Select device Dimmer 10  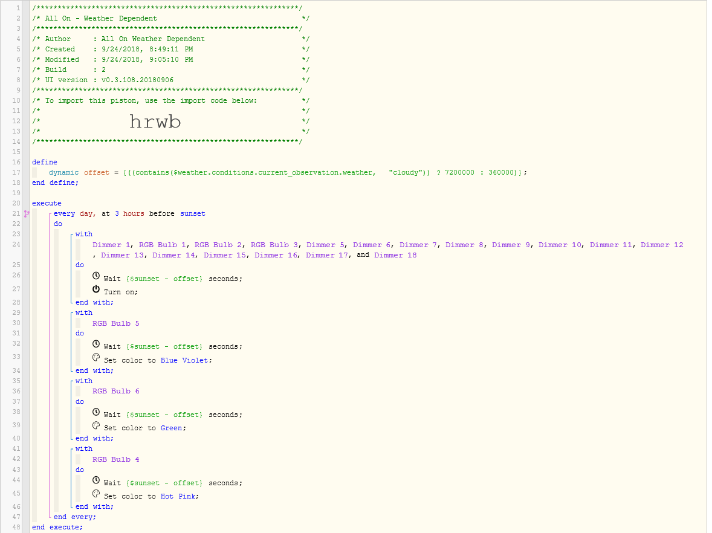coord(560,245)
